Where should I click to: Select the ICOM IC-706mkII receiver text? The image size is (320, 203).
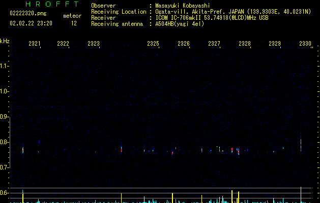click(212, 18)
